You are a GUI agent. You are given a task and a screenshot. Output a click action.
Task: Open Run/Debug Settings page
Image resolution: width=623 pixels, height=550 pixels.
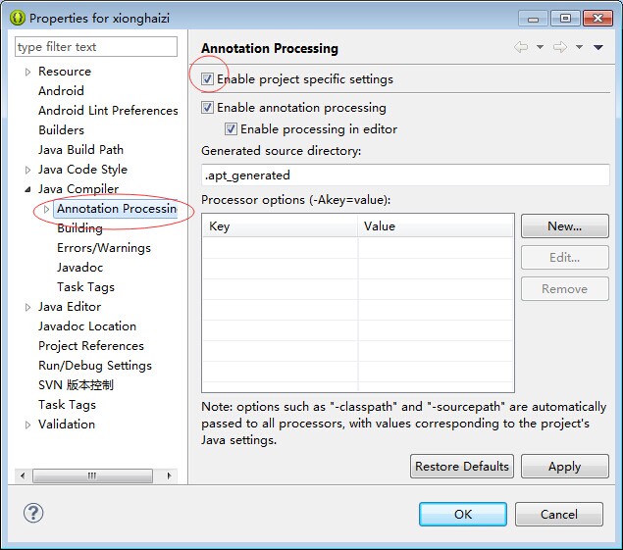(95, 366)
